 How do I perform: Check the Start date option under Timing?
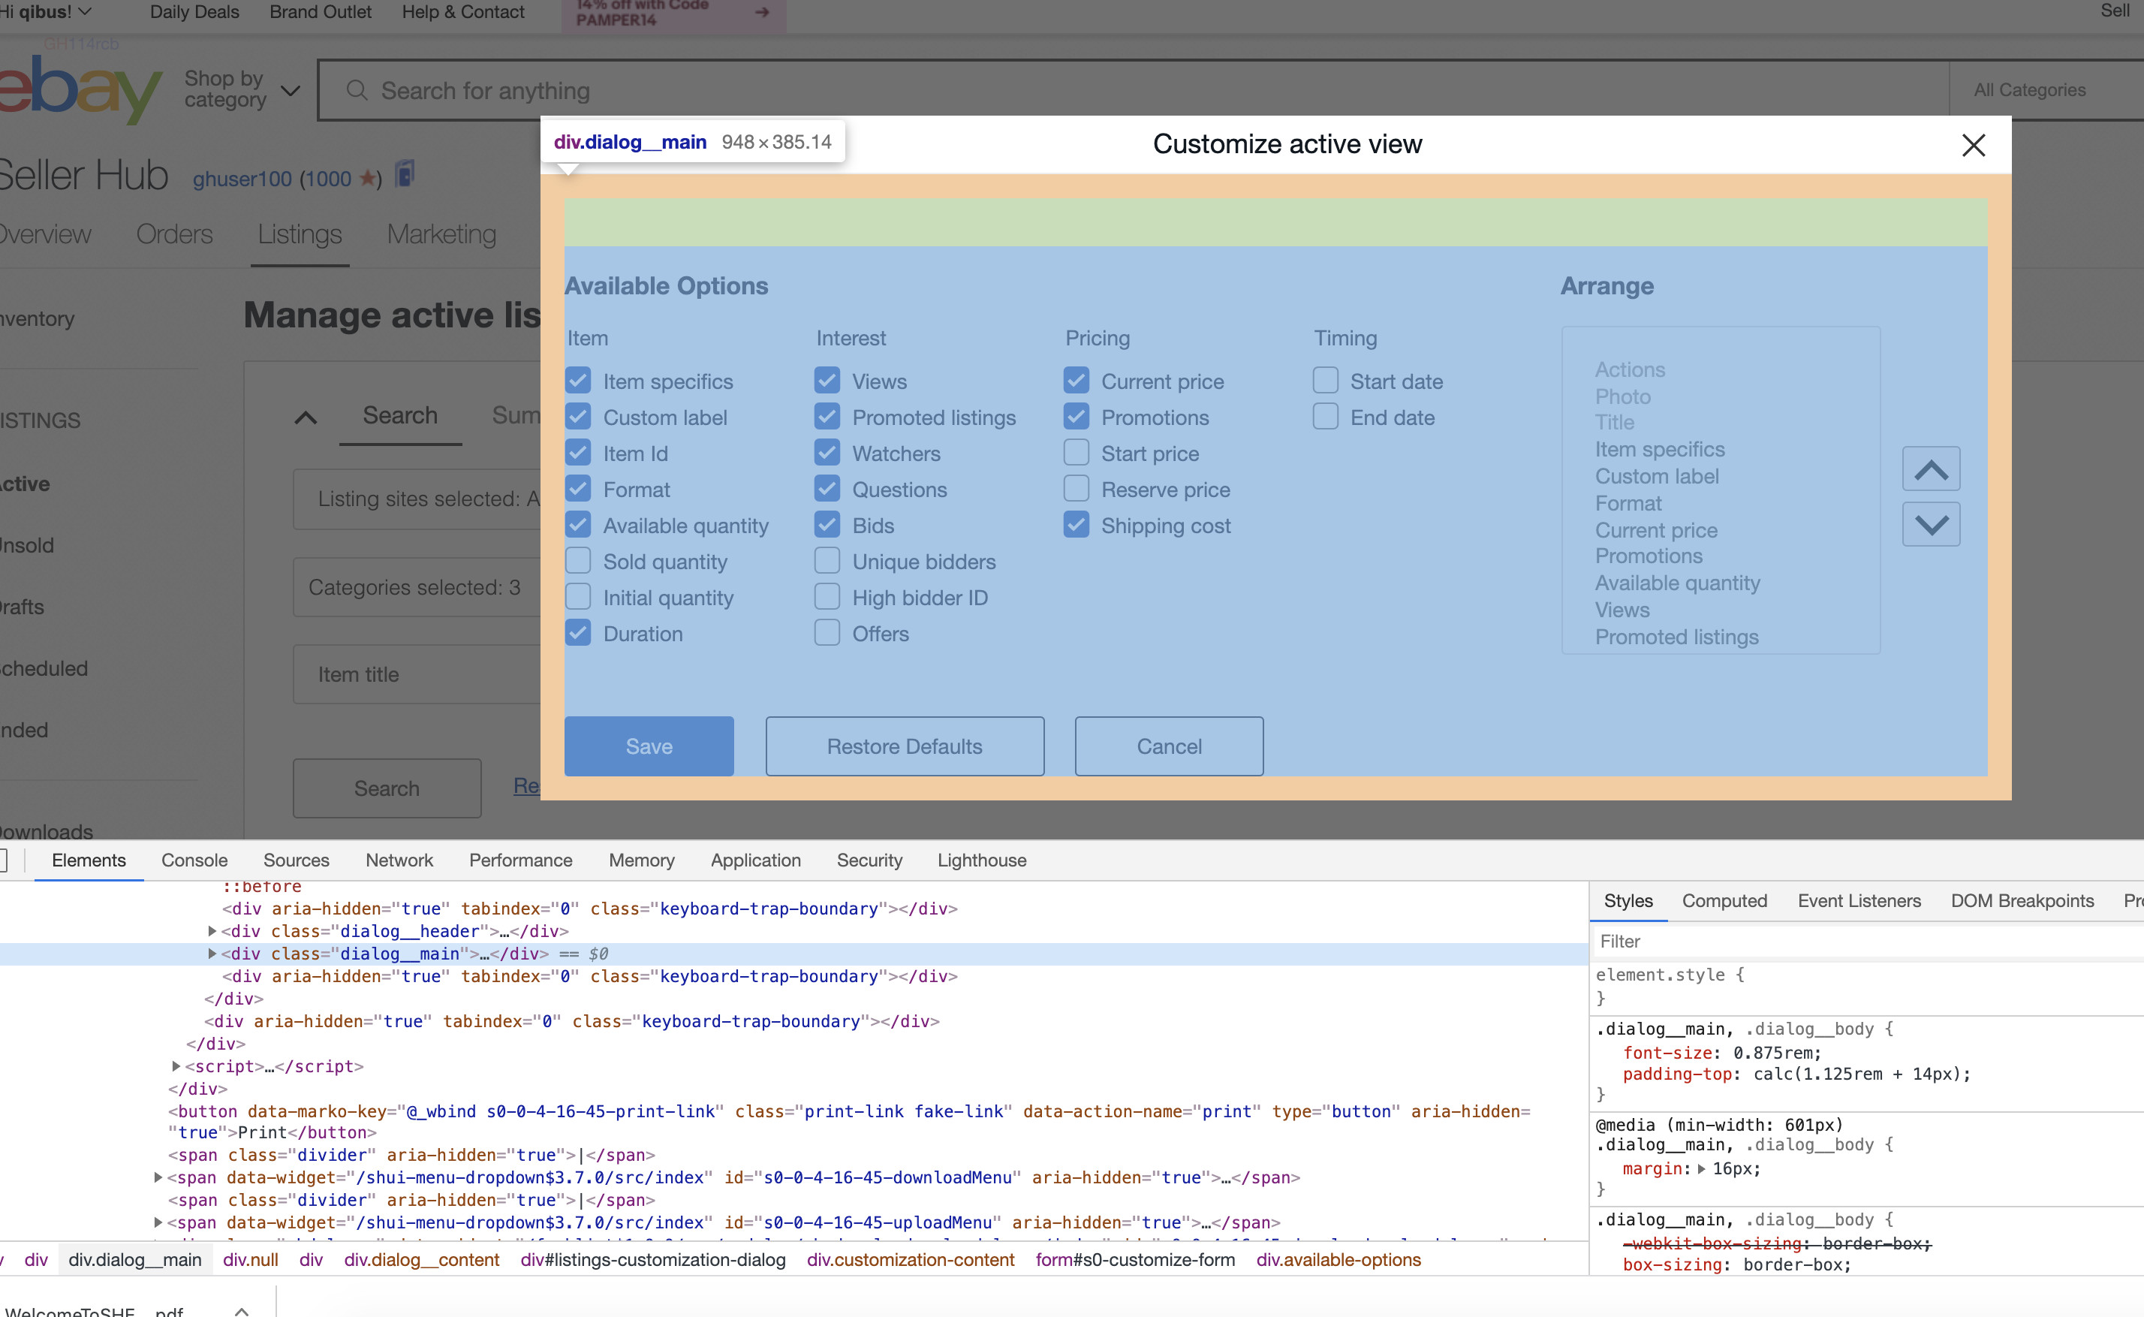coord(1324,380)
